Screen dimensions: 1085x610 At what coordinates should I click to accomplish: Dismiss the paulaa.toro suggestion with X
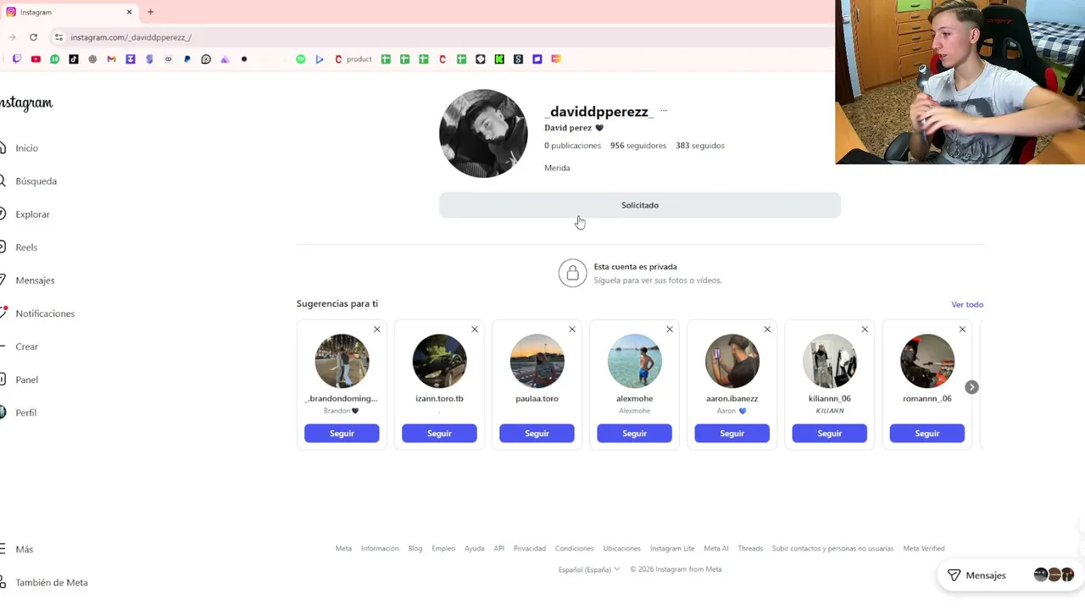572,330
